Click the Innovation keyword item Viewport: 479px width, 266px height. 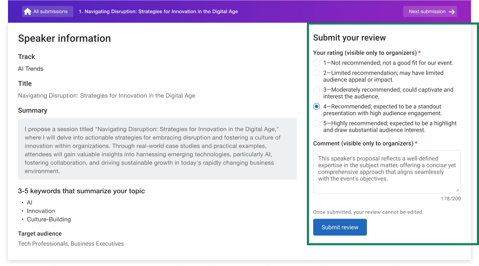[x=41, y=211]
